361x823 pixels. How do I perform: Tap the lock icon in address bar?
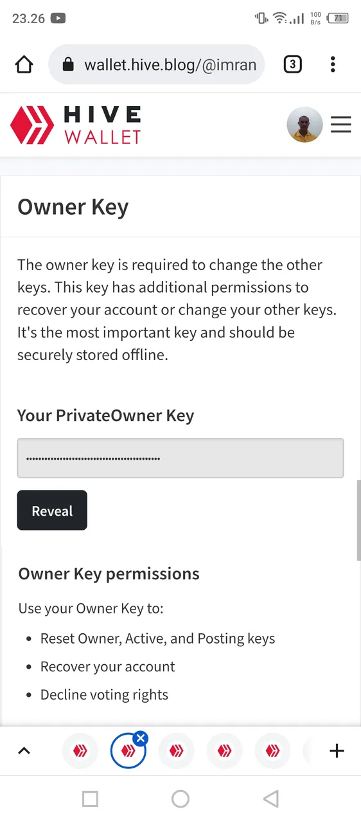(68, 64)
